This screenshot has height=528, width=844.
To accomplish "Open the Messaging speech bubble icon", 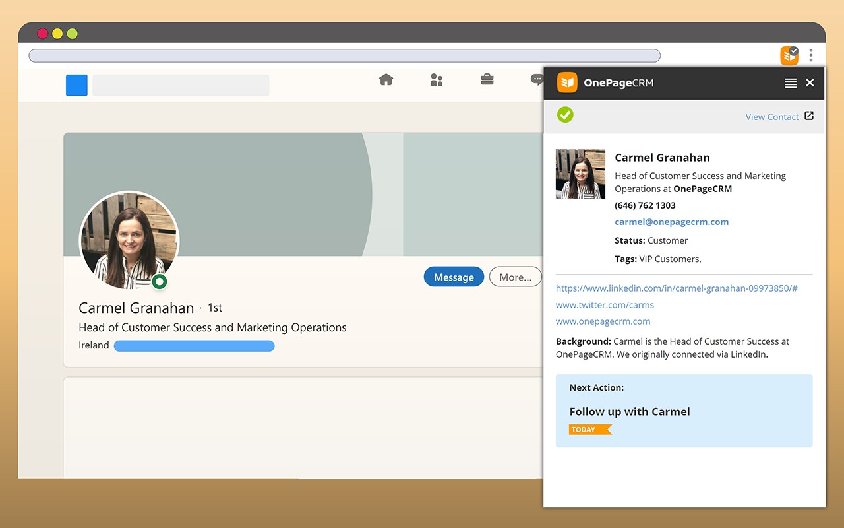I will click(537, 80).
